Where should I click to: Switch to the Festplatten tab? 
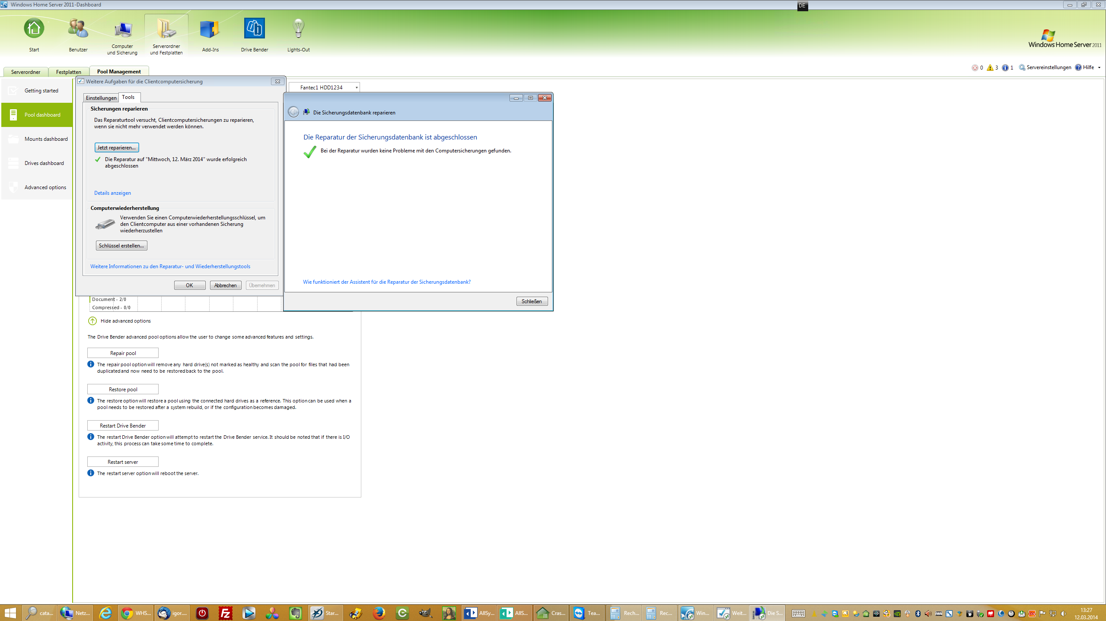[x=68, y=72]
